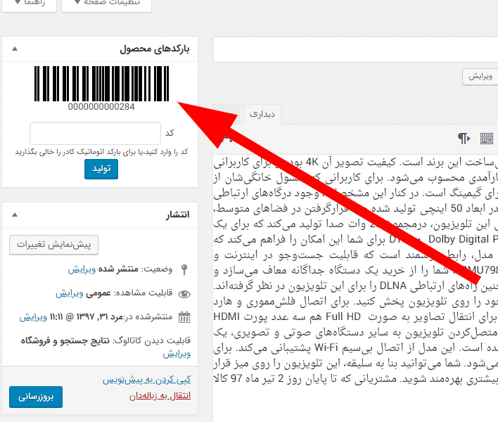The image size is (498, 422).
Task: Edit the status next to منتشر شده
Action: tap(82, 269)
